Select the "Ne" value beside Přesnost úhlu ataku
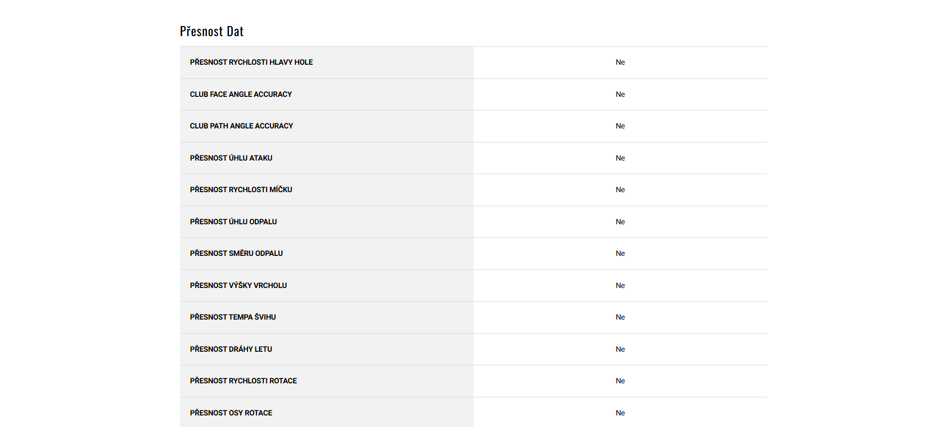The height and width of the screenshot is (427, 948). pos(620,158)
